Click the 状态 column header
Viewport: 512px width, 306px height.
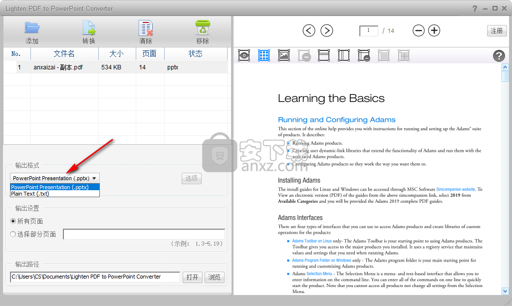(196, 53)
